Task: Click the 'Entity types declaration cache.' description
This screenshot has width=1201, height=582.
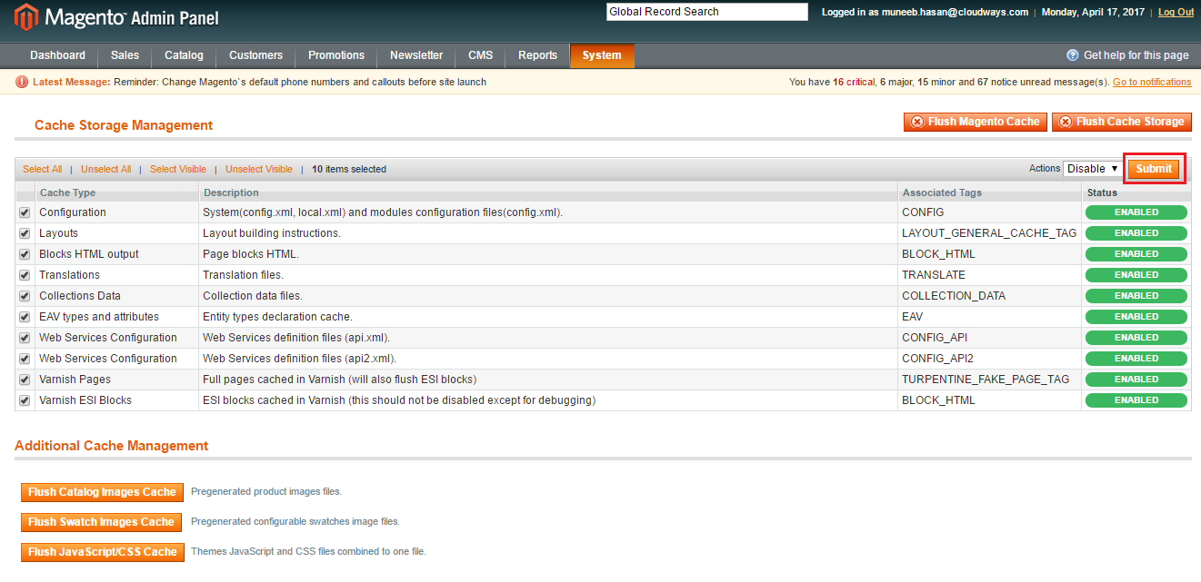Action: pos(277,317)
